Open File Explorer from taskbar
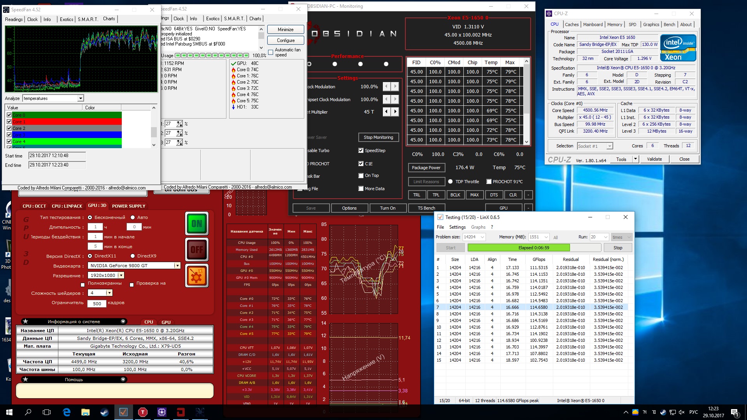 coord(86,412)
